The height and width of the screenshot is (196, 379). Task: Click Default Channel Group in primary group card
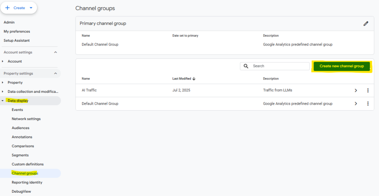pos(100,44)
